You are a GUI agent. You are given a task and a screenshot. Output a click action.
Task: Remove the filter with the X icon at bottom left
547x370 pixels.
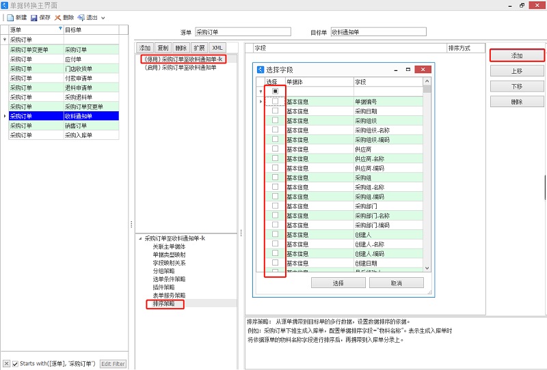(x=6, y=364)
